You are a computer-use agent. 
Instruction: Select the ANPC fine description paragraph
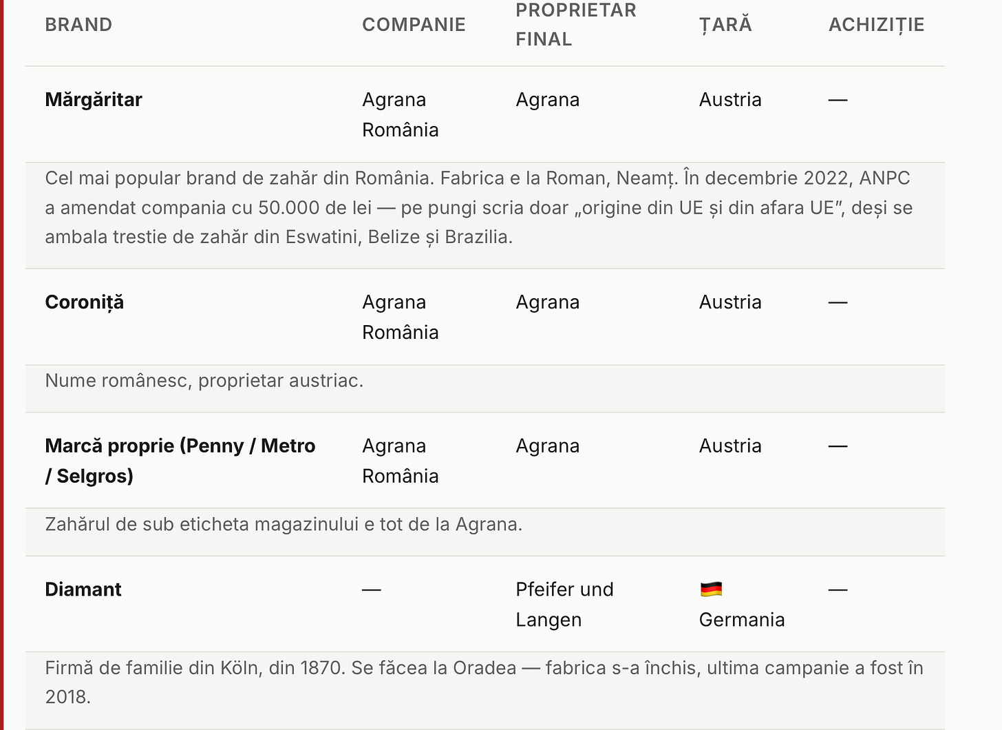point(479,207)
